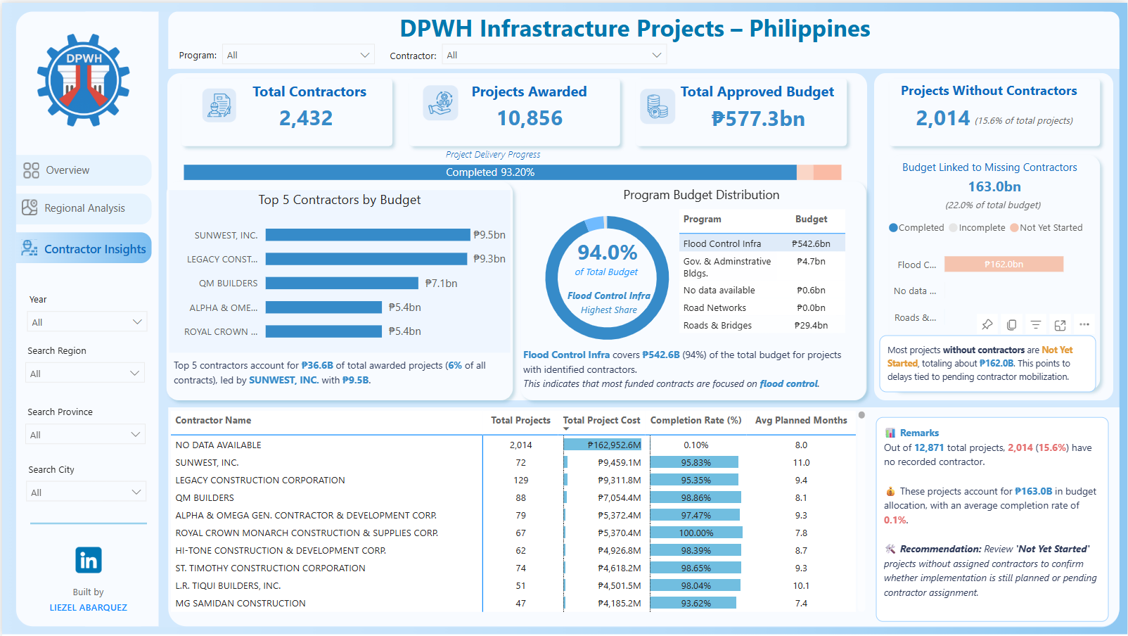The image size is (1128, 636).
Task: Open more options ellipsis on visual
Action: pyautogui.click(x=1084, y=324)
